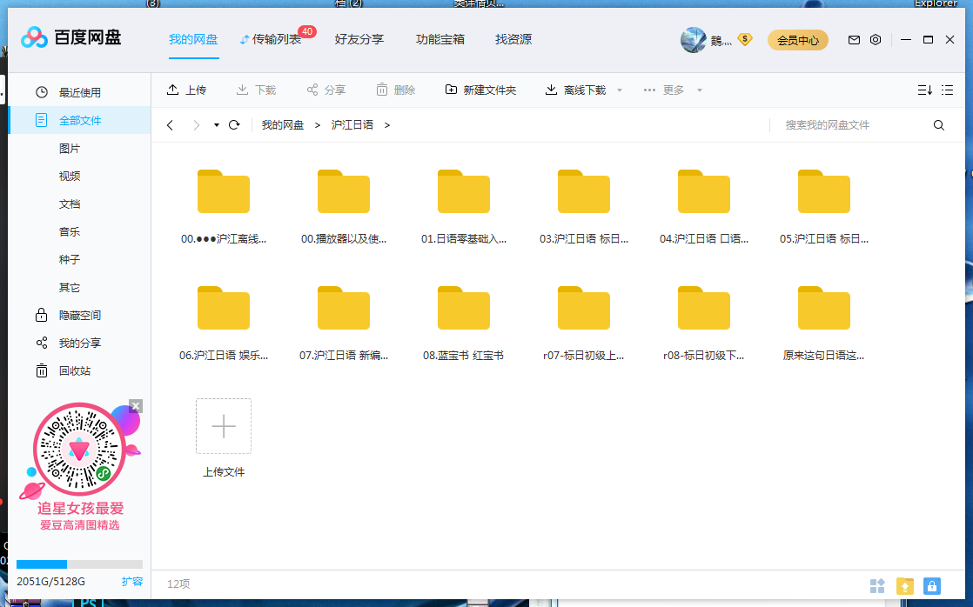Click the 会员中心 button
The width and height of the screenshot is (973, 607).
(798, 40)
